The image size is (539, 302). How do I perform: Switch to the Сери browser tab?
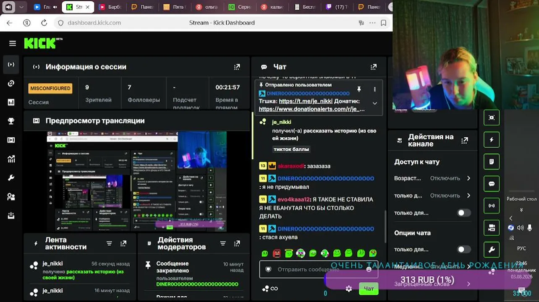coord(240,7)
